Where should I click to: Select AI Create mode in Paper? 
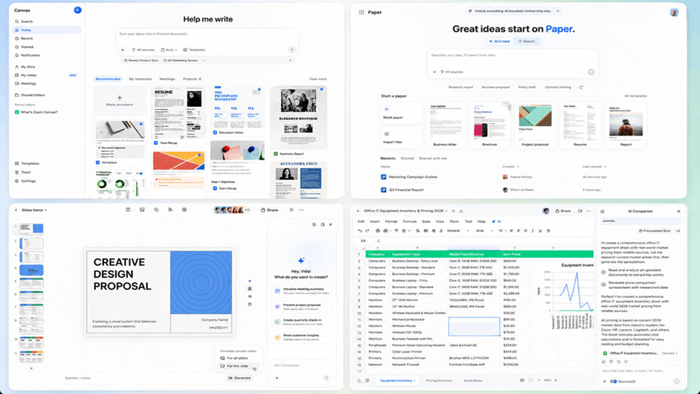[x=499, y=41]
